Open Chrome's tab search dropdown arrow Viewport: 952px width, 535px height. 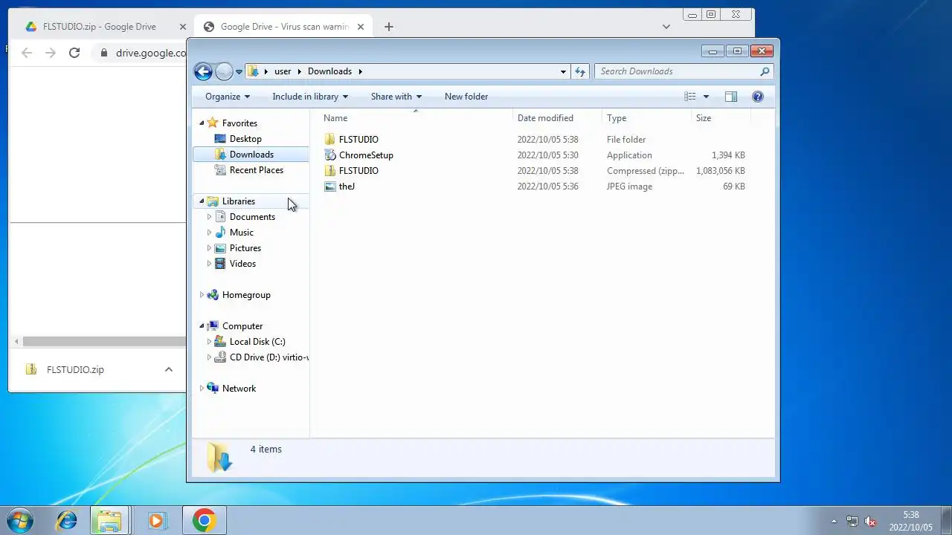coord(666,27)
